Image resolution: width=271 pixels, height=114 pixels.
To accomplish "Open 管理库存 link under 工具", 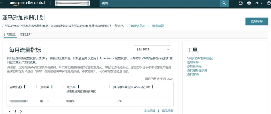I will [x=193, y=62].
